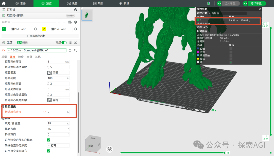
Task: Uncheck the 缝 seam display checkbox
Action: coord(231,62)
